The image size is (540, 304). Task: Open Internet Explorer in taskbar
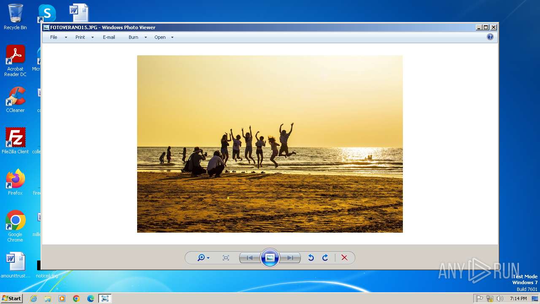33,299
